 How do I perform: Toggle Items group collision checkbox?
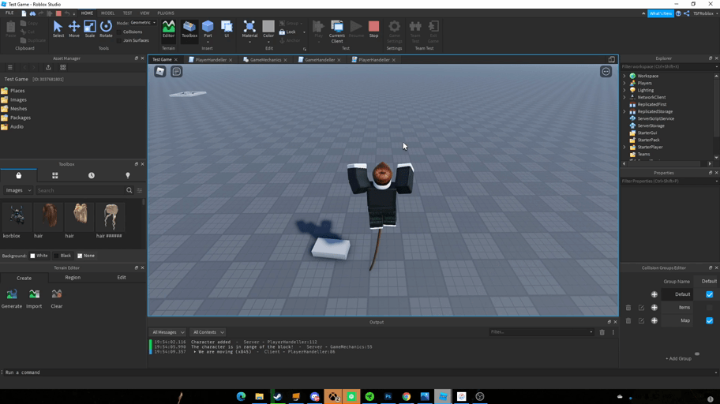tap(710, 308)
